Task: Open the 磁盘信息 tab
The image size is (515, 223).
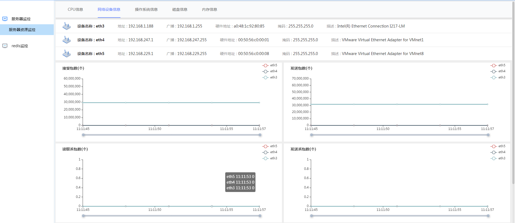Action: pos(180,9)
